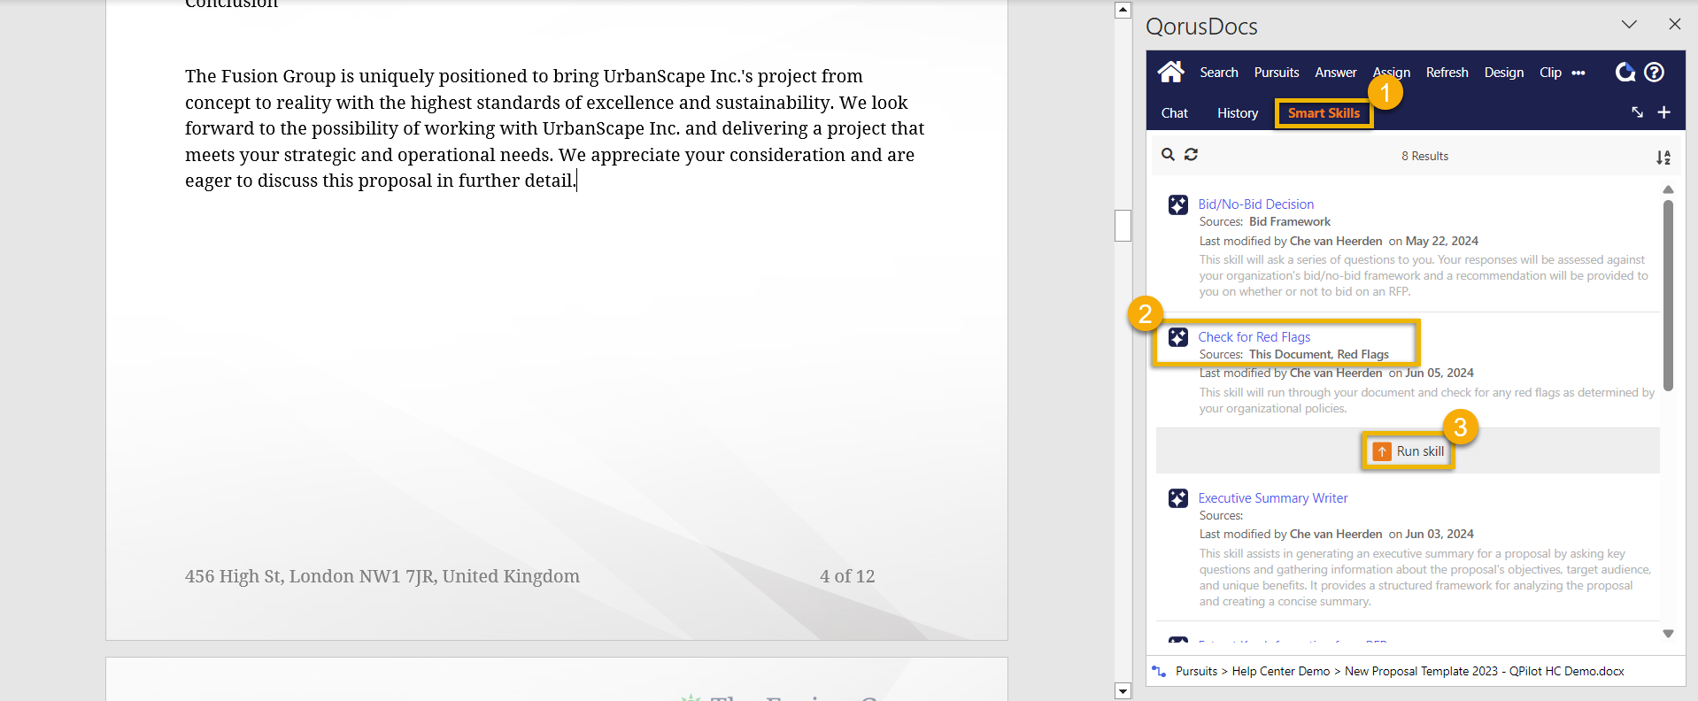Screen dimensions: 1698x701
Task: Refresh the Smart Skills results list icon
Action: pyautogui.click(x=1191, y=155)
